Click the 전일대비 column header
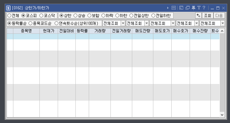Image resolution: width=230 pixels, height=123 pixels. [67, 31]
